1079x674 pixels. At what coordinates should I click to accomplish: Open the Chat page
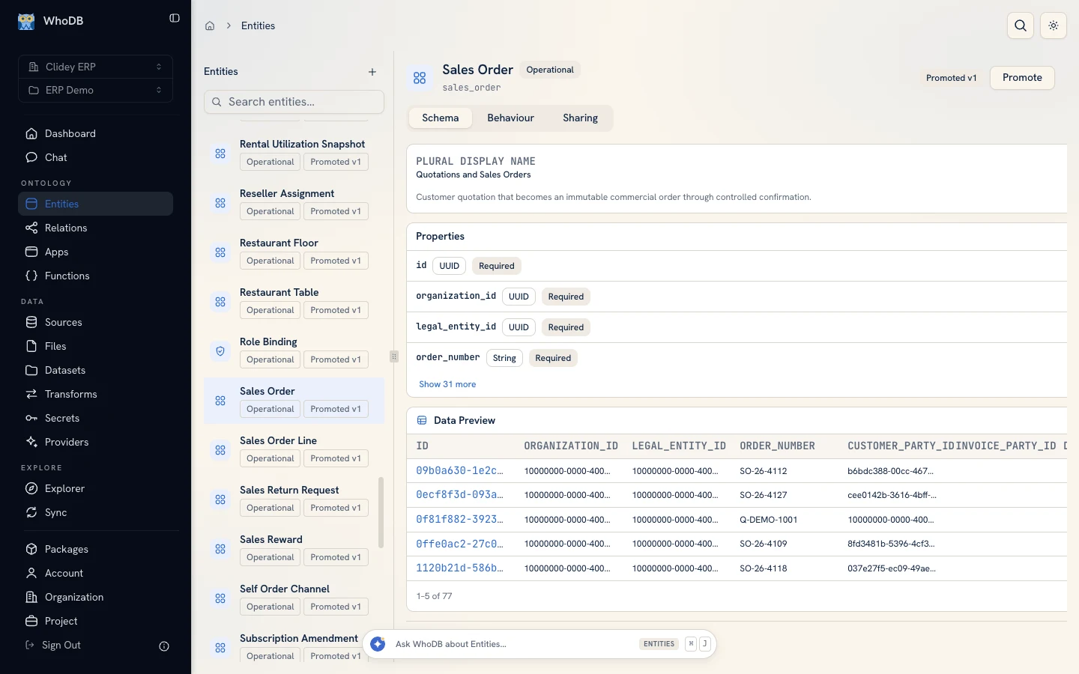click(x=96, y=157)
